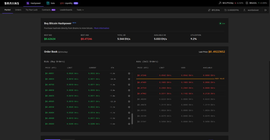
Task: Select ask price 0.51541
Action: point(142,122)
